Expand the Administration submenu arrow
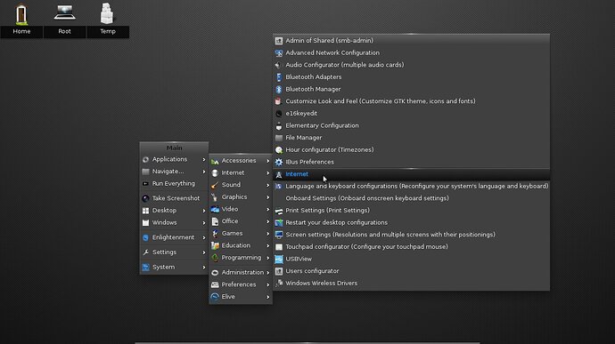 pyautogui.click(x=268, y=272)
